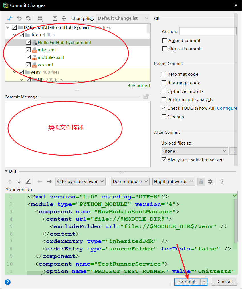Image resolution: width=242 pixels, height=289 pixels.
Task: Click the diff help question mark
Action: (222, 182)
